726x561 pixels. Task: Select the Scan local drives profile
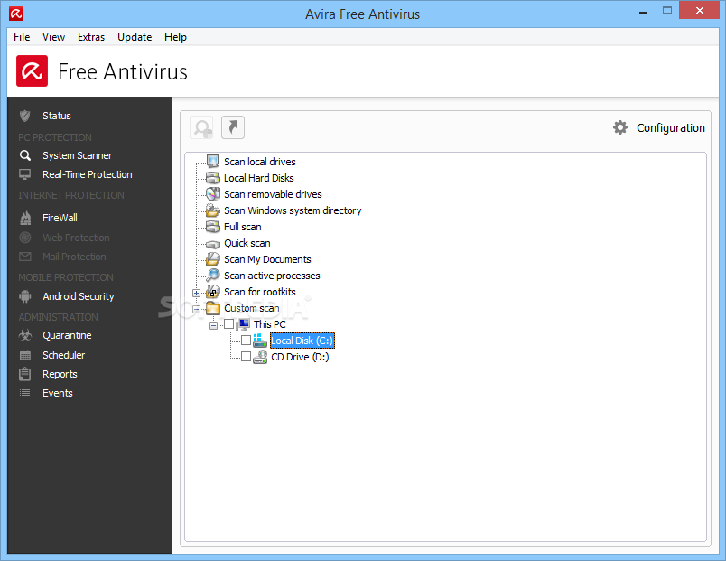[x=260, y=162]
